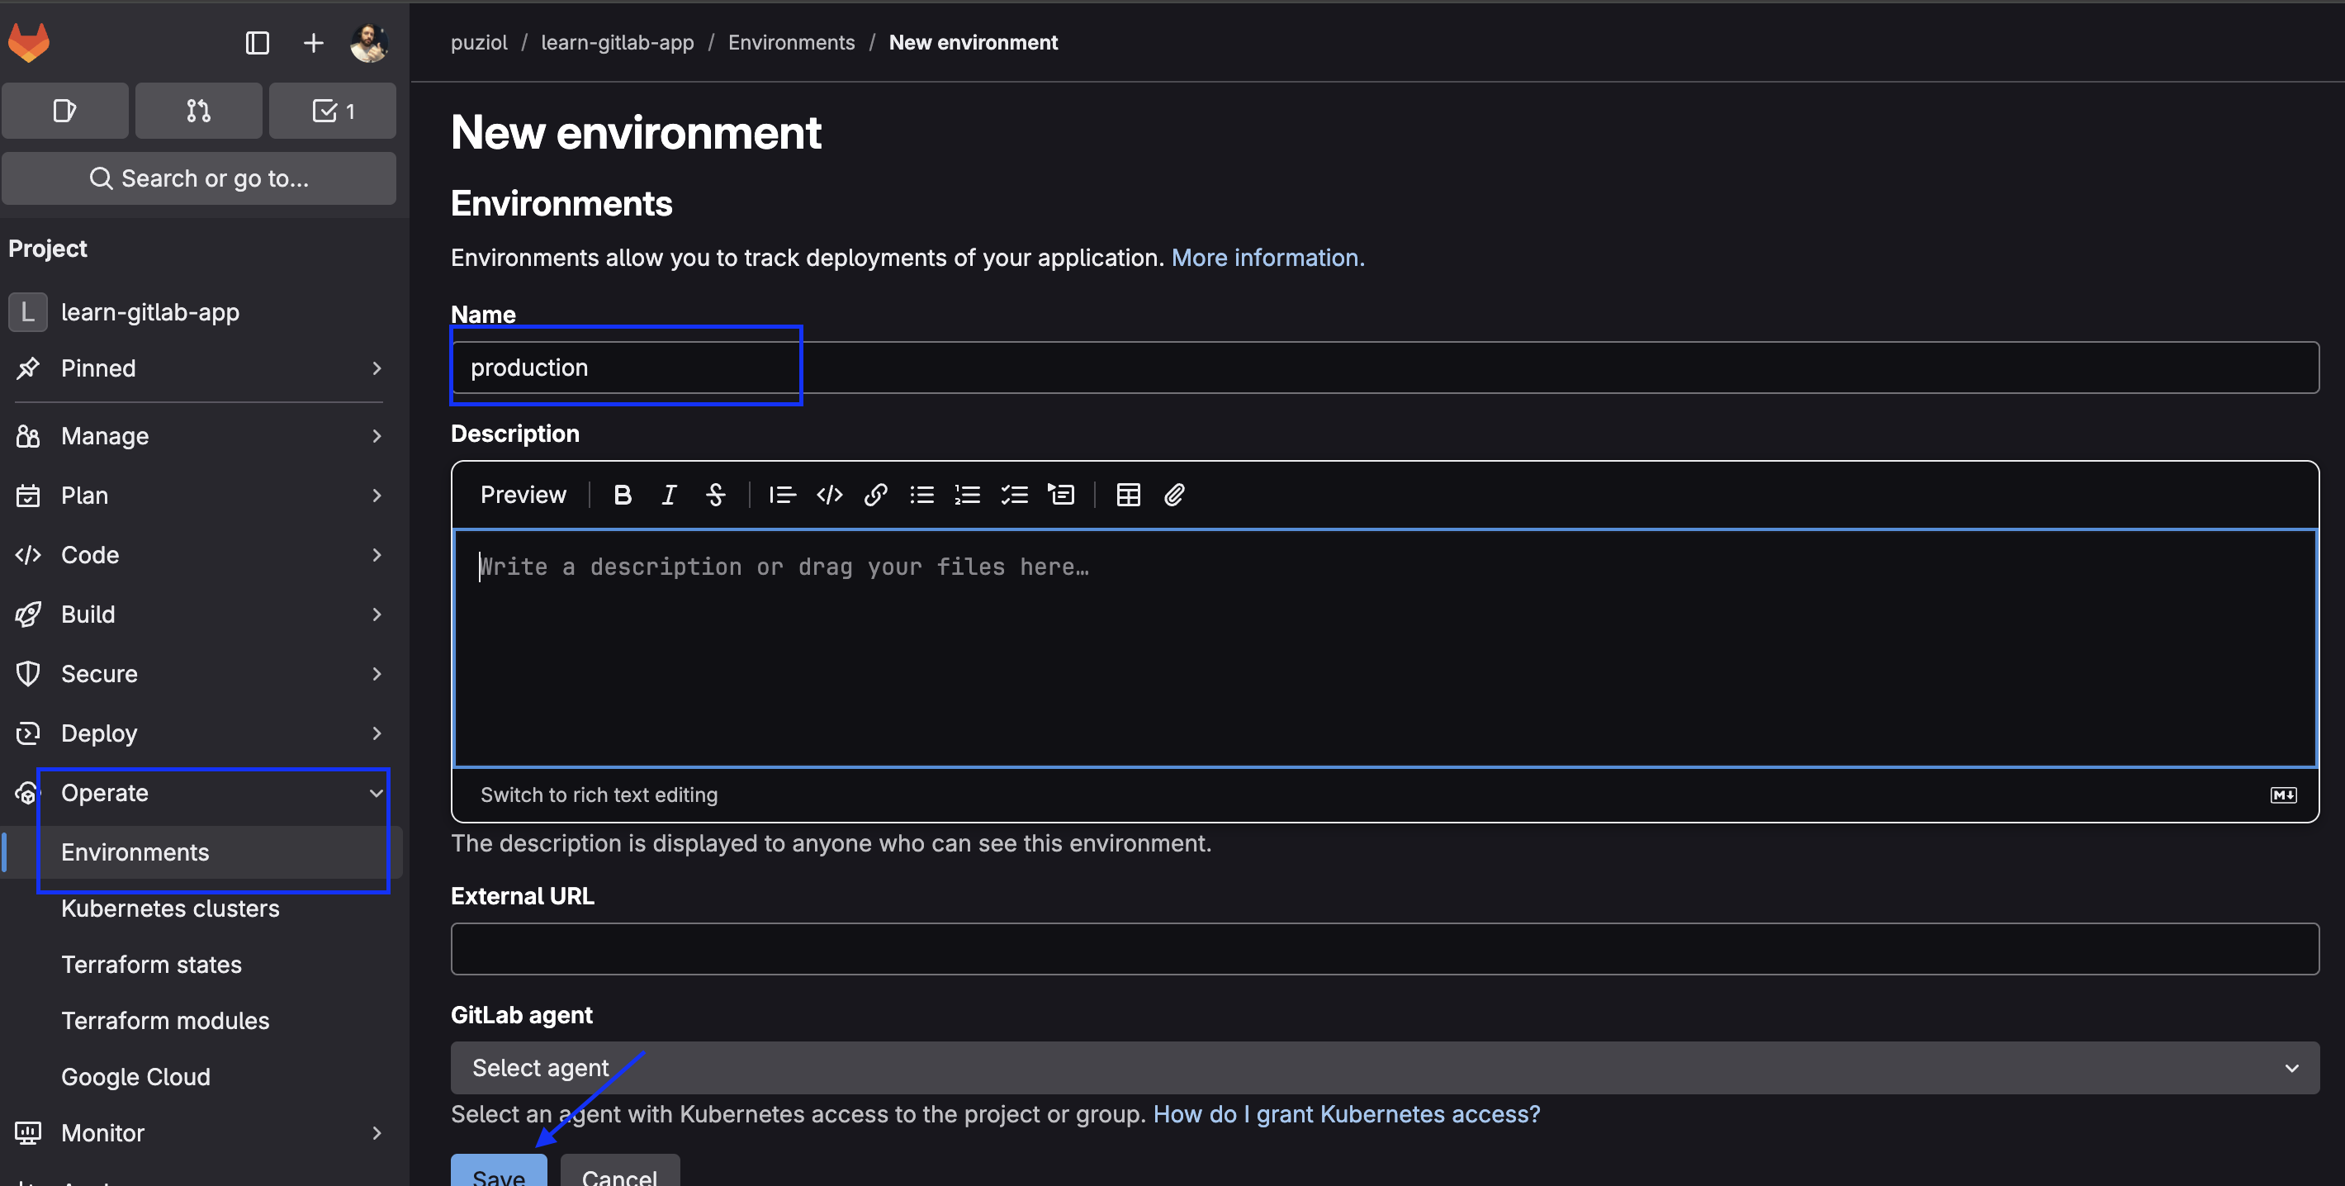Image resolution: width=2345 pixels, height=1186 pixels.
Task: Apply bold formatting in description editor
Action: [x=623, y=494]
